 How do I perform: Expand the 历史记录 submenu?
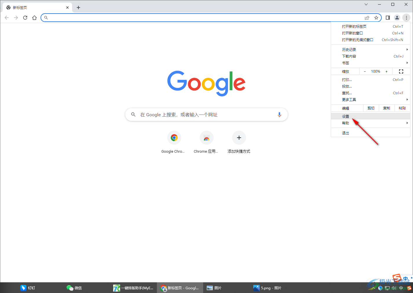coord(370,49)
